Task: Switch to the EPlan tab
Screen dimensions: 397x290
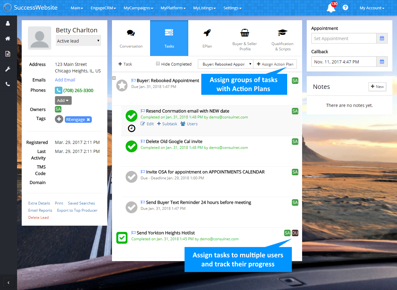Action: (207, 38)
